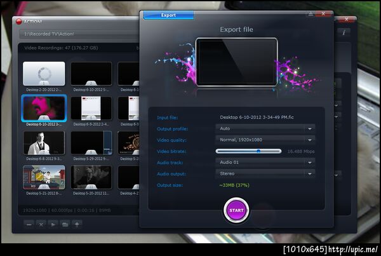Click the Input file label
The image size is (381, 256).
click(x=168, y=118)
